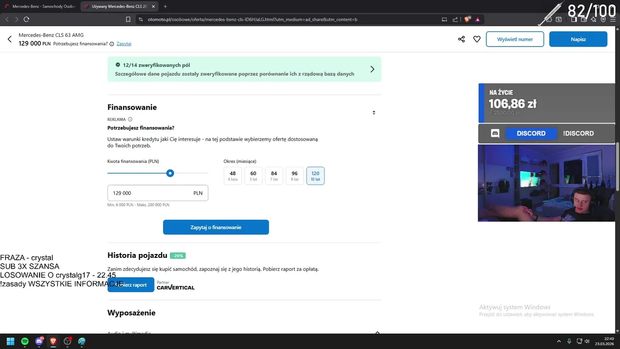
Task: Click the financing amount slider handle
Action: pyautogui.click(x=170, y=173)
